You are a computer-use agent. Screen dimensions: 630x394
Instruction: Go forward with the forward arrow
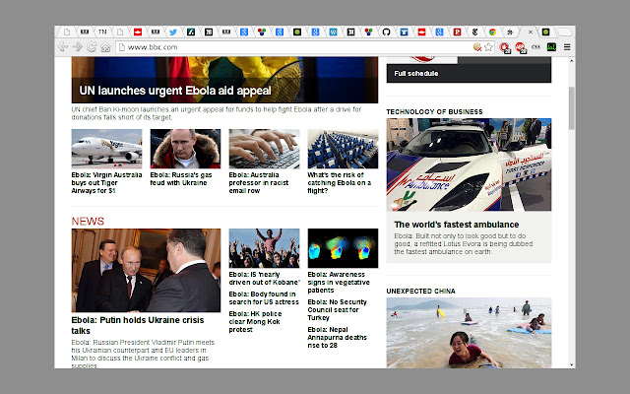(77, 47)
